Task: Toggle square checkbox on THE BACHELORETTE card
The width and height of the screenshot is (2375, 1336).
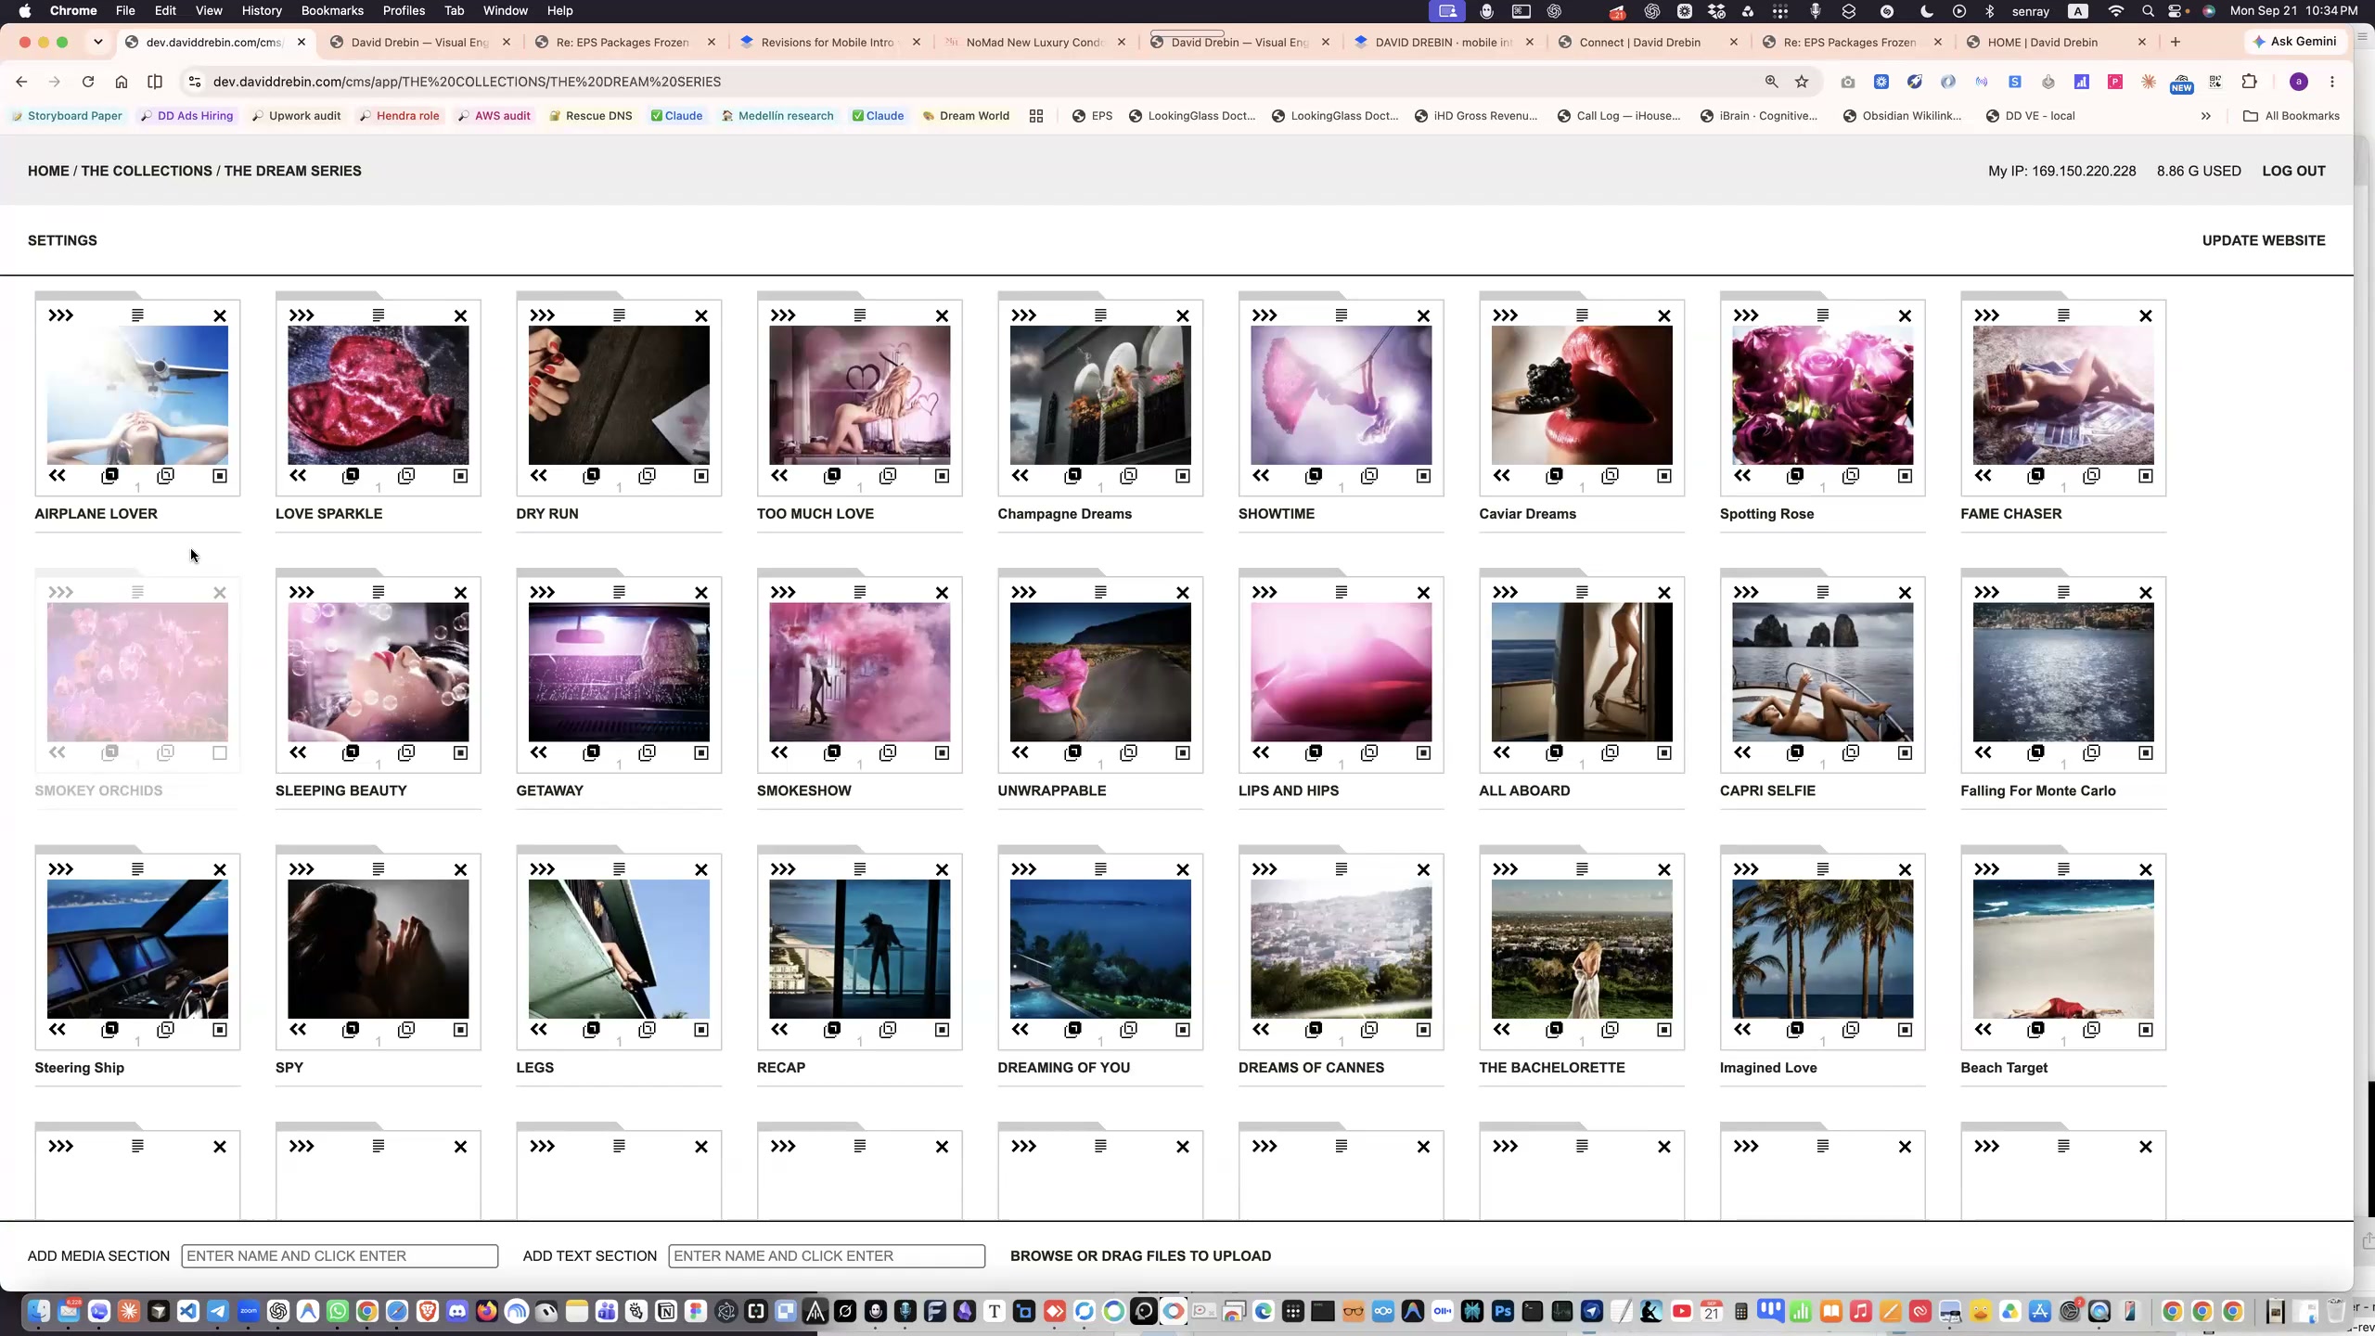Action: pyautogui.click(x=1664, y=1030)
